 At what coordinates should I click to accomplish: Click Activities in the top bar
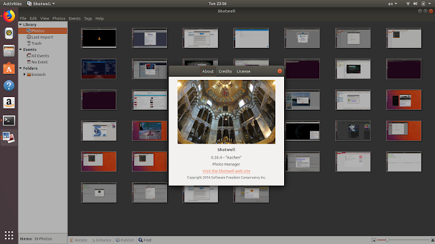tap(12, 3)
